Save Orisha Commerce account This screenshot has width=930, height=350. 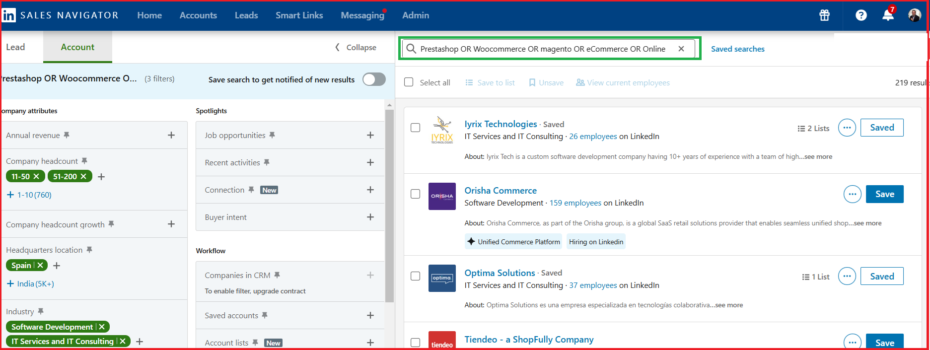pyautogui.click(x=885, y=194)
